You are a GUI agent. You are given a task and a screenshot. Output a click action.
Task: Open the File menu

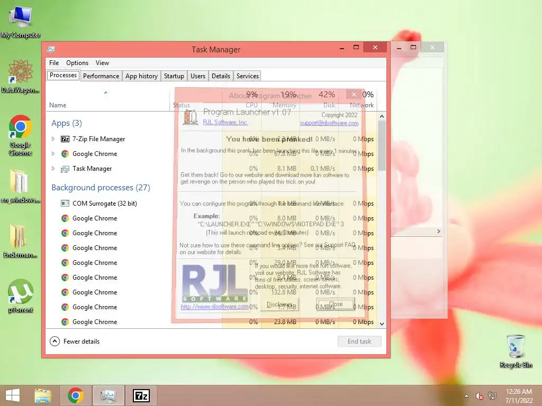54,63
